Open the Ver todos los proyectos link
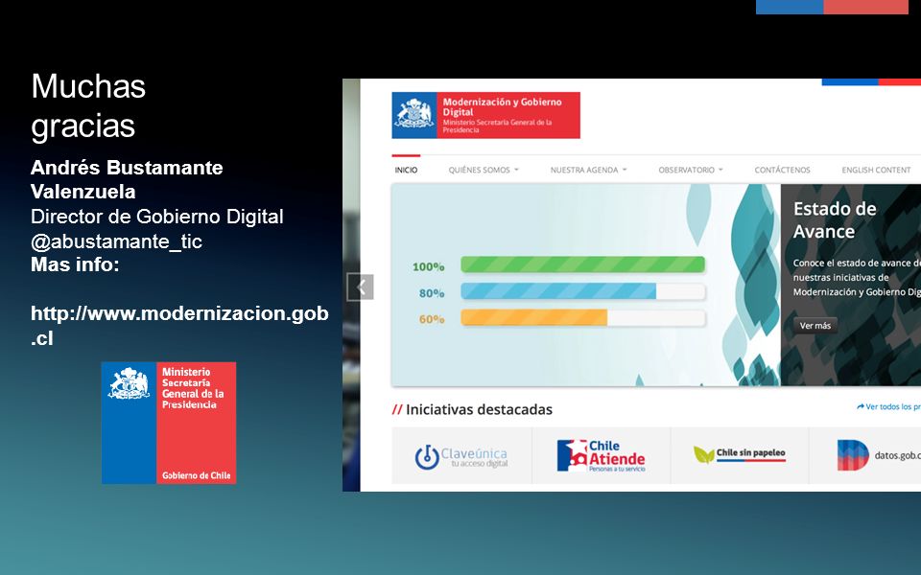This screenshot has width=921, height=575. coord(888,406)
